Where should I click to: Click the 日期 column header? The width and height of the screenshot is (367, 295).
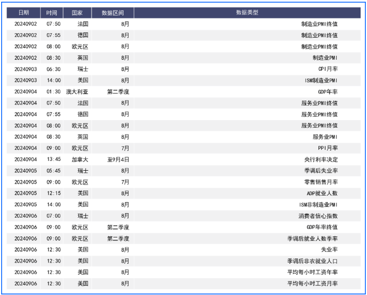[x=24, y=13]
